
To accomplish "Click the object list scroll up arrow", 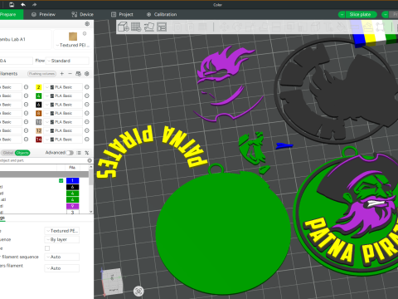I will click(91, 167).
